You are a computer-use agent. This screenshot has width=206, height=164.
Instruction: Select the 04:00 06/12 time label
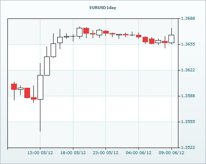click(138, 153)
